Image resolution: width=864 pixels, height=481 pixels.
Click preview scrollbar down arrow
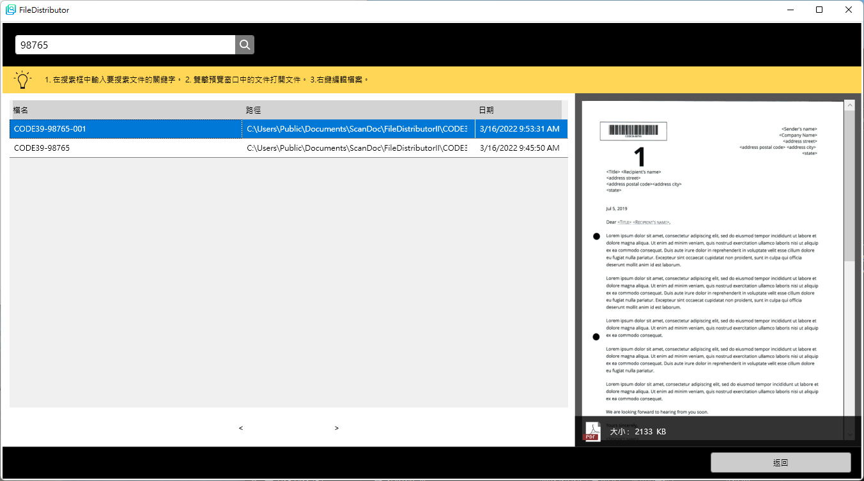[849, 434]
